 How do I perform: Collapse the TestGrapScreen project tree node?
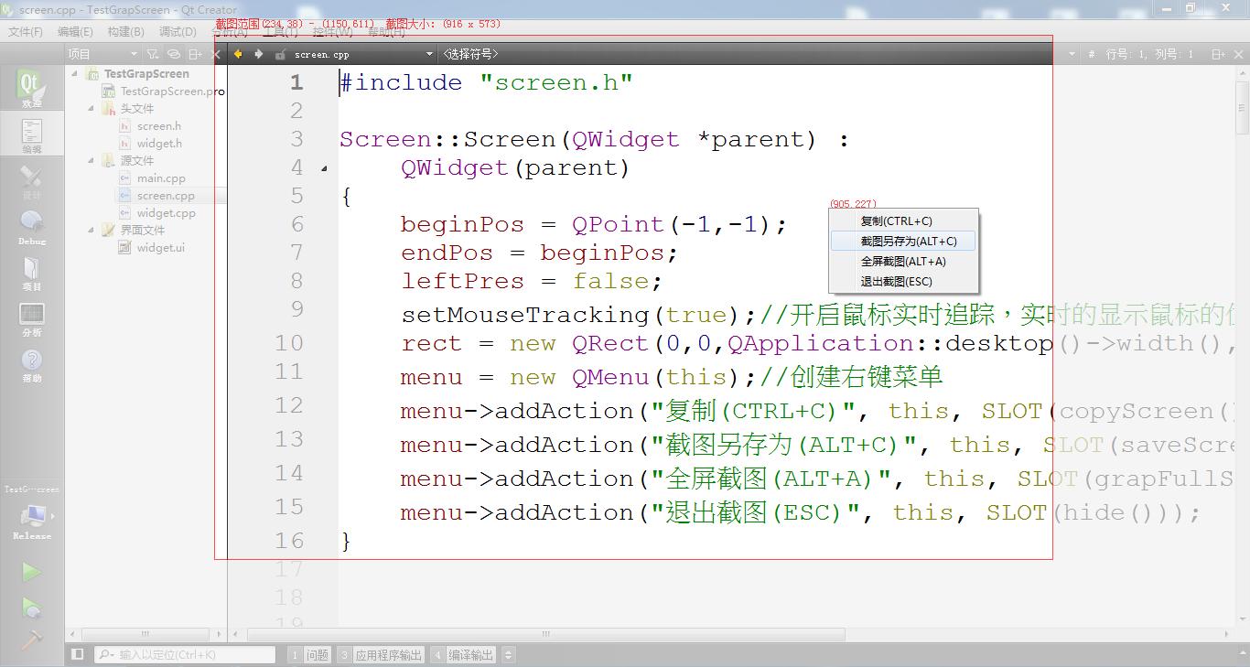[x=76, y=74]
